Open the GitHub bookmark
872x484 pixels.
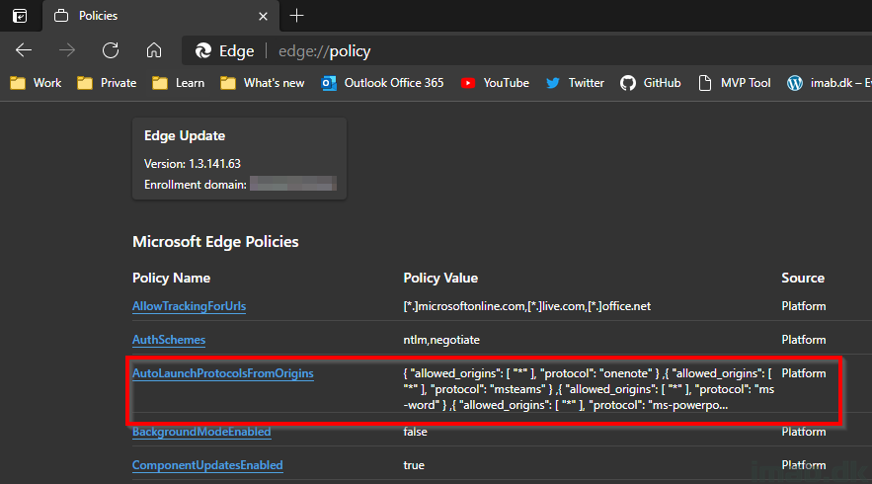click(x=651, y=83)
